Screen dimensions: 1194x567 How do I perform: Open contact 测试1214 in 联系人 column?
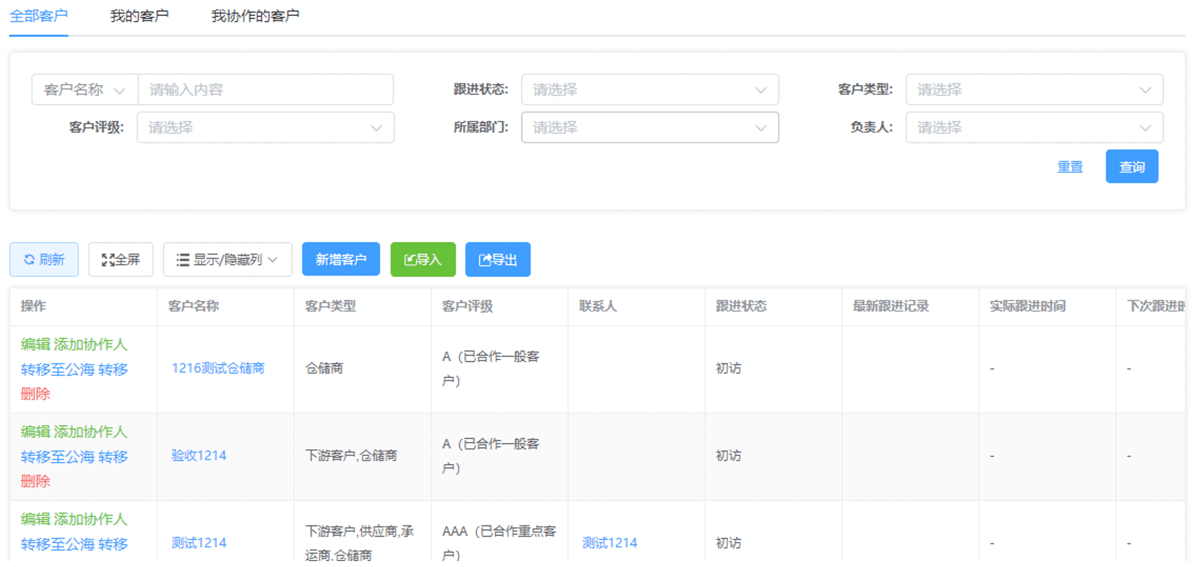(609, 543)
